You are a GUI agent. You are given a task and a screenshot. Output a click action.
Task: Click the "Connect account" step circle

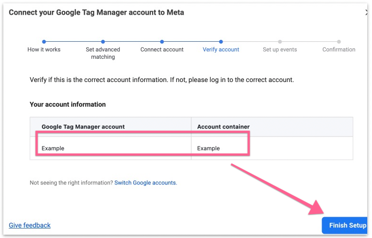pos(162,42)
